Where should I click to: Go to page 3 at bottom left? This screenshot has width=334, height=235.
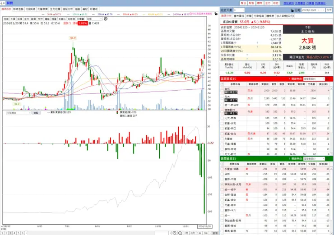coord(10,233)
